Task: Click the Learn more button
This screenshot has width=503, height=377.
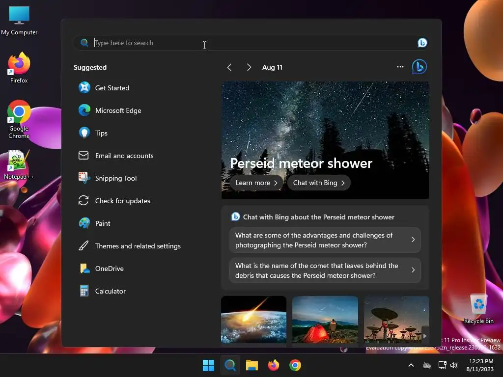Action: tap(256, 183)
